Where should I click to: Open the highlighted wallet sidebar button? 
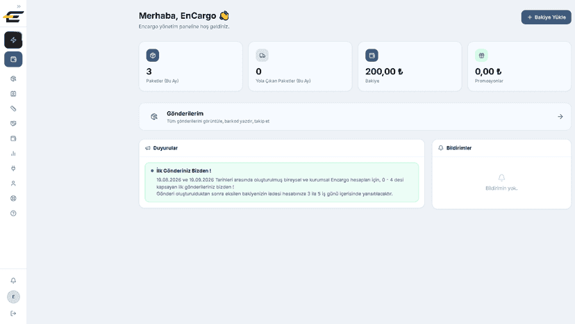click(13, 59)
